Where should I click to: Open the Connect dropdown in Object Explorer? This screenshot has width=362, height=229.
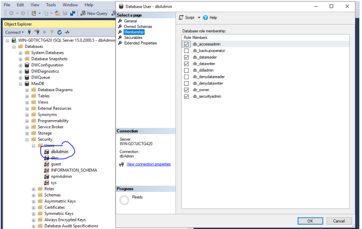pos(14,32)
